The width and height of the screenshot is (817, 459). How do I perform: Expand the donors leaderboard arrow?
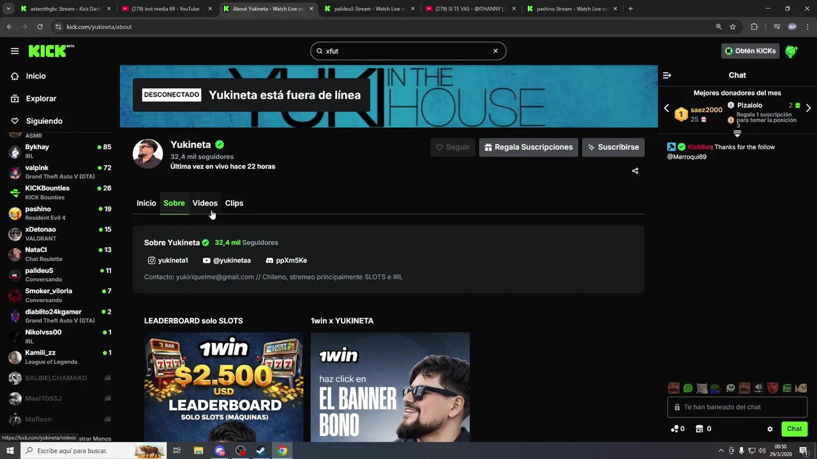click(737, 134)
